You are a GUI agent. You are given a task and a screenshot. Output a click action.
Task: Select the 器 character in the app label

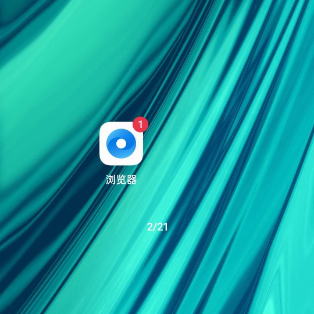click(x=131, y=180)
